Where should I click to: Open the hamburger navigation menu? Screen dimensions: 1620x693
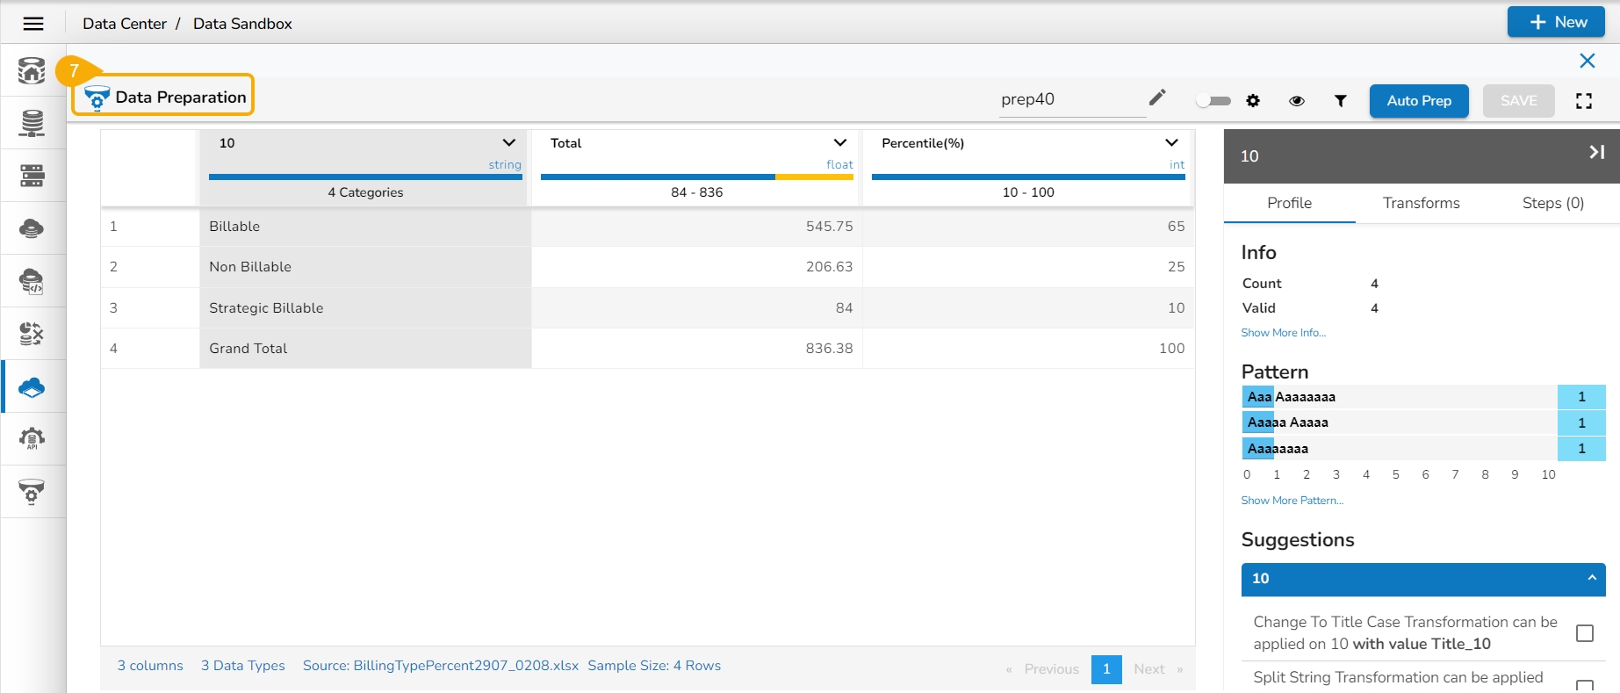click(x=33, y=24)
